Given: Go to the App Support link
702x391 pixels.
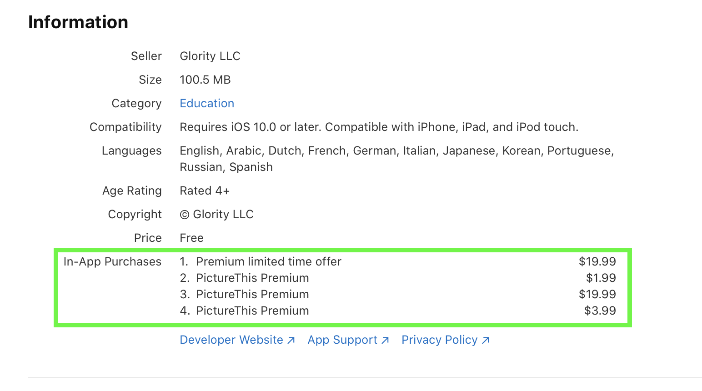Looking at the screenshot, I should pyautogui.click(x=342, y=340).
